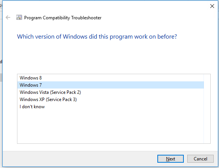
Task: Click the Program Compatibility Troubleshooter icon
Action: (x=19, y=17)
